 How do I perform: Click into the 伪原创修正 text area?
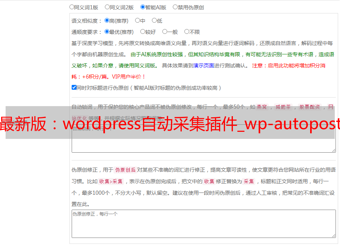[204, 224]
